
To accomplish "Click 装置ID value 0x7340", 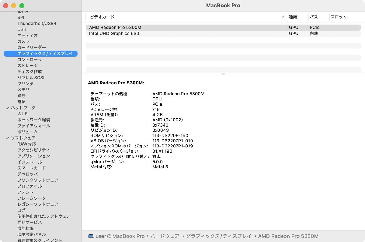I will coord(160,125).
